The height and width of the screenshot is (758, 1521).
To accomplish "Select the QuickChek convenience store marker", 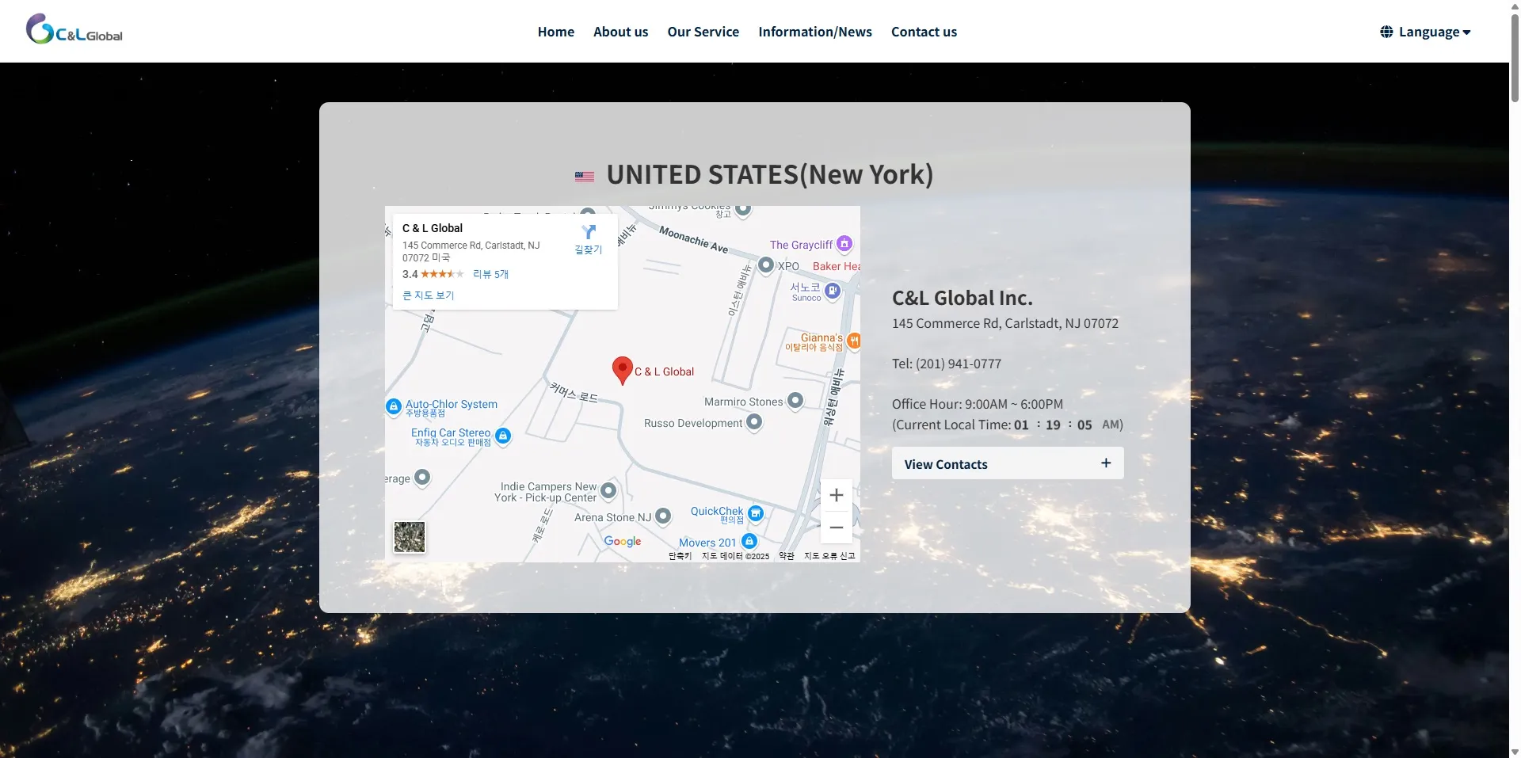I will point(756,513).
